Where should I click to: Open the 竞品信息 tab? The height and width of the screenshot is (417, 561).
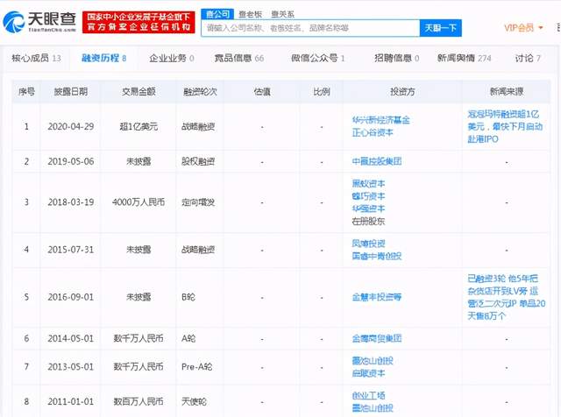239,58
